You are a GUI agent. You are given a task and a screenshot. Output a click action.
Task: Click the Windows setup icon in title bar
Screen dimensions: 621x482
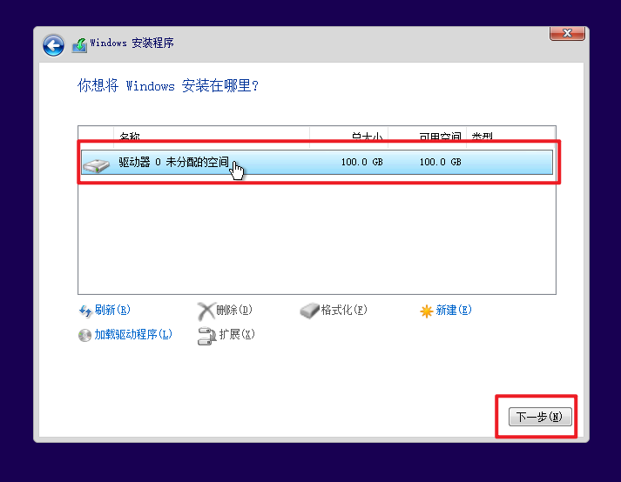[x=79, y=44]
